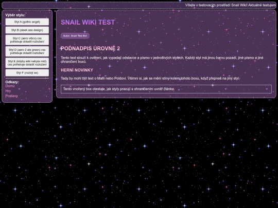The height and width of the screenshot is (208, 278).
Task: Click the welcome marquee text at top
Action: coord(231,5)
